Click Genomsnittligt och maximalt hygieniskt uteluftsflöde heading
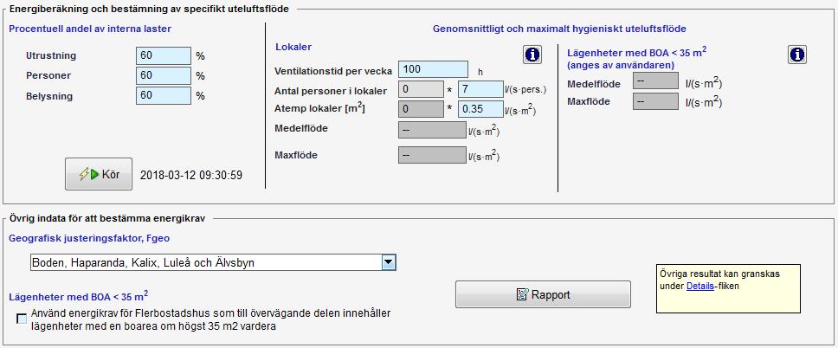This screenshot has height=348, width=838. coord(559,29)
